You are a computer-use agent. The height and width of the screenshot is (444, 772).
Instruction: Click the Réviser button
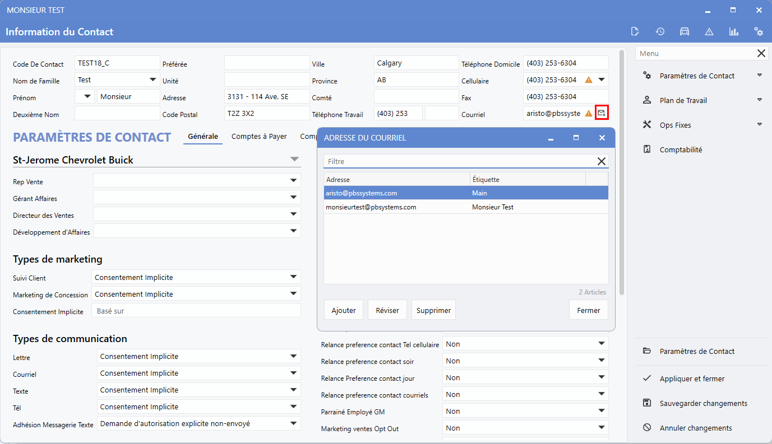click(387, 310)
